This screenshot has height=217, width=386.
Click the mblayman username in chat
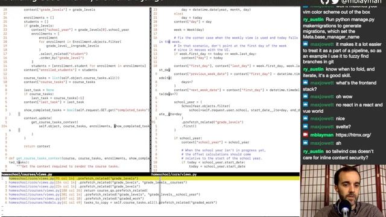coord(321,135)
